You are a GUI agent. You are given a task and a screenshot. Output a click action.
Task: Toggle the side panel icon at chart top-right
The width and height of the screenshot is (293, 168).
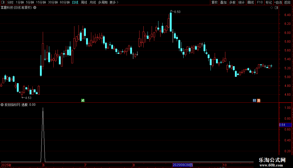coord(276,8)
